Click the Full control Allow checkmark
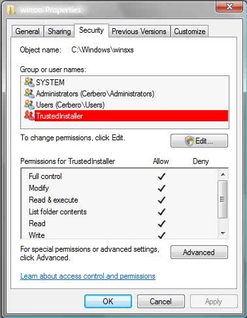 [x=161, y=176]
